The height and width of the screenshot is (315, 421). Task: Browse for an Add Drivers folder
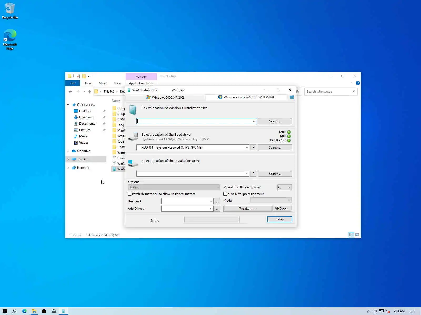[217, 209]
